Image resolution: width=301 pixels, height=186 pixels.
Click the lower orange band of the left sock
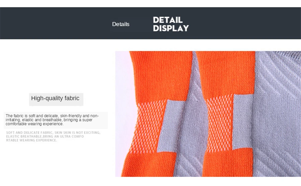[x=149, y=164]
